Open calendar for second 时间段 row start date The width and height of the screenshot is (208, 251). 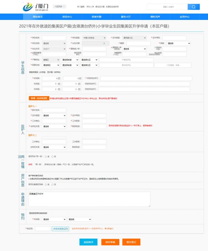coord(59,84)
